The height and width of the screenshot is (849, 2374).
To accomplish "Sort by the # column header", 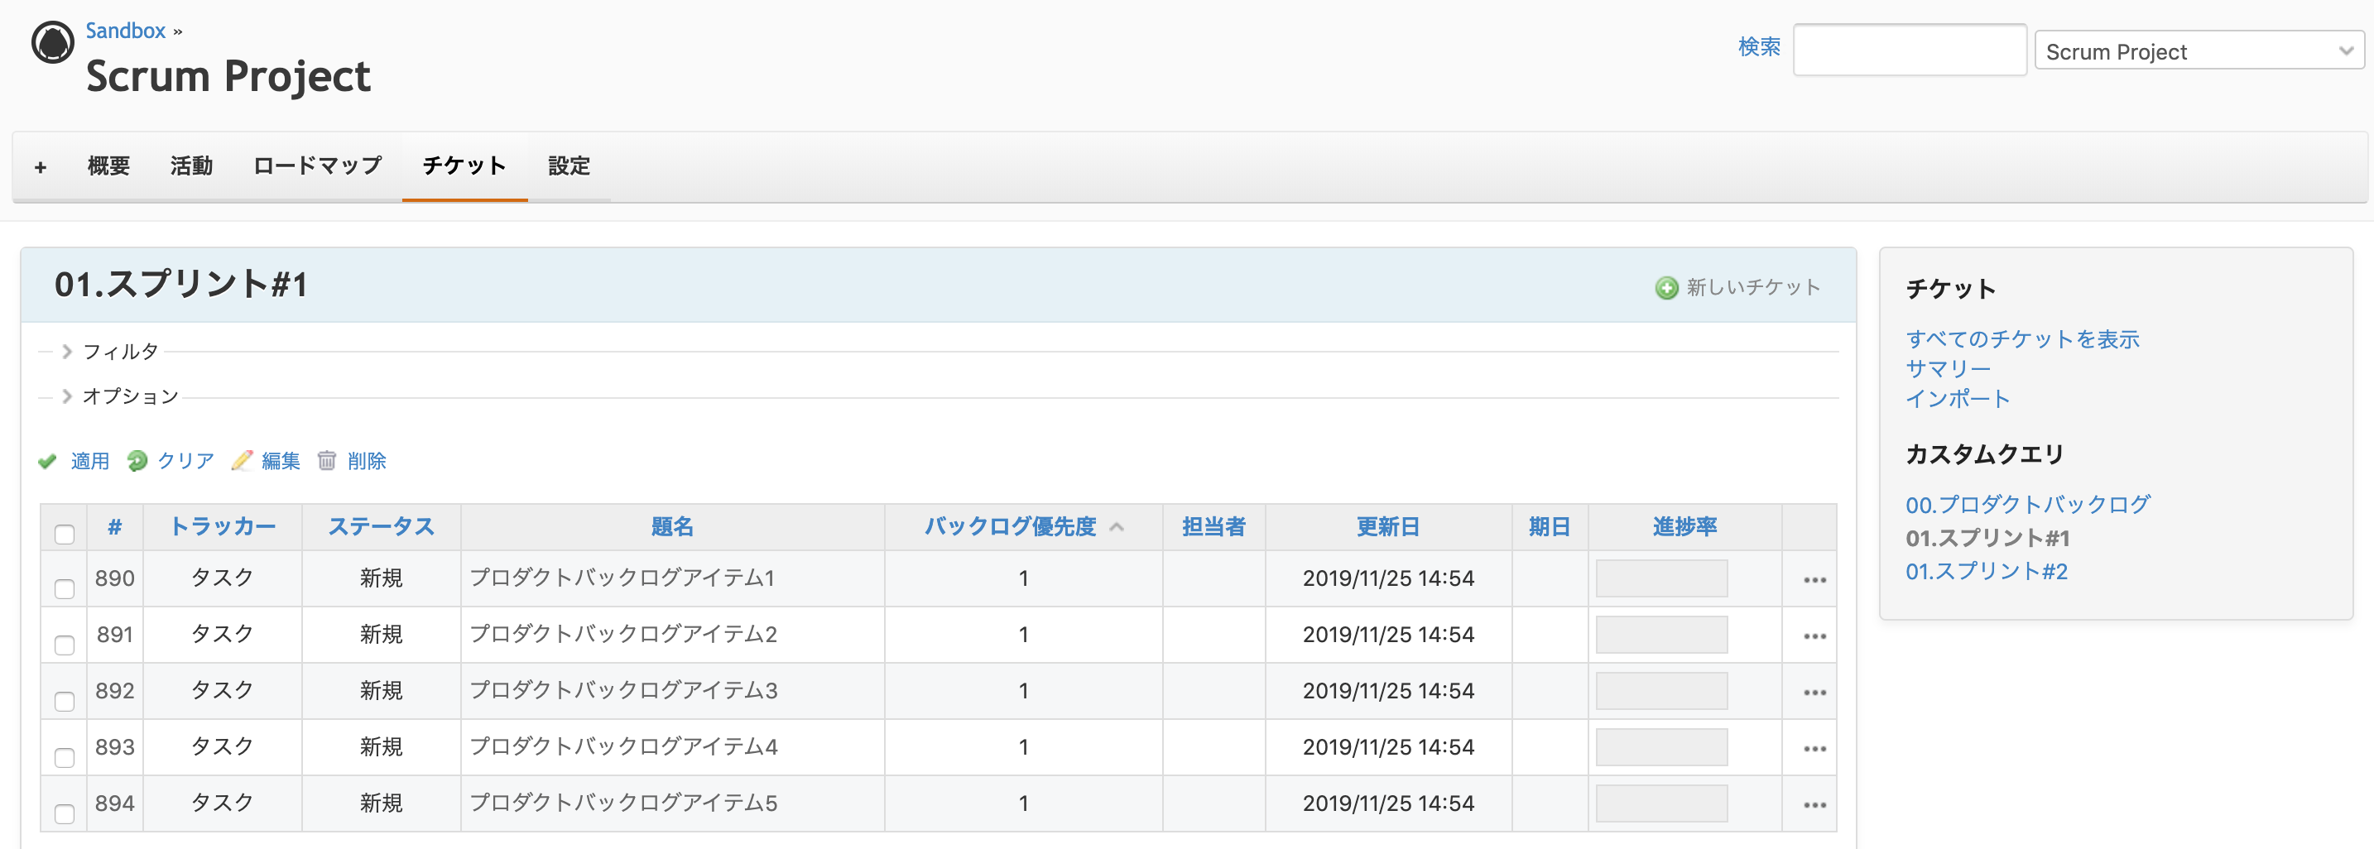I will click(x=114, y=527).
